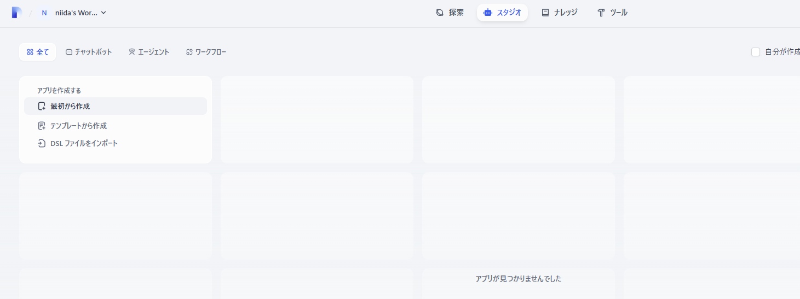
Task: Click the ナレッジ book icon
Action: point(545,13)
